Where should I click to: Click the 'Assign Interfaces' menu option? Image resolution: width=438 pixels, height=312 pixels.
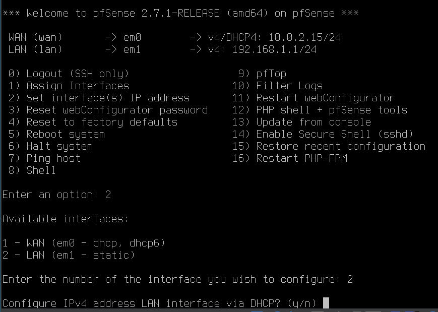77,86
